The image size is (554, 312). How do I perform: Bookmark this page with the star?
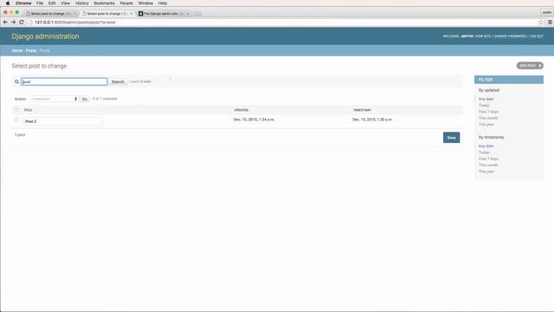pos(540,23)
